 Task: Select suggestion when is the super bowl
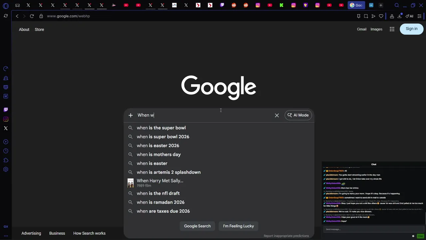(x=219, y=128)
